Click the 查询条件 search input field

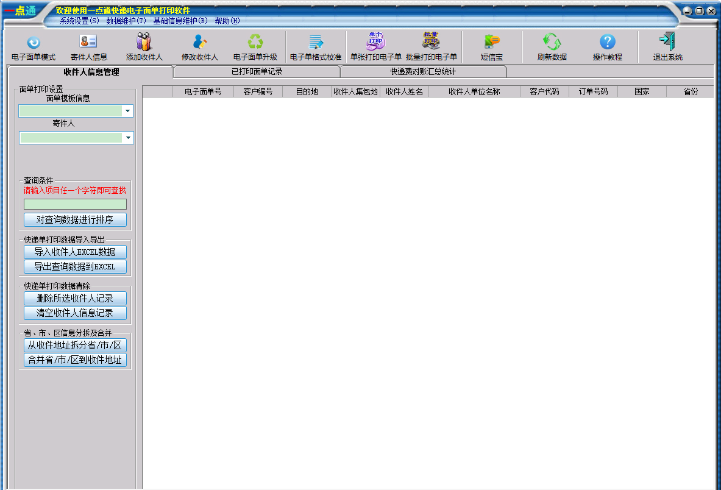point(75,204)
